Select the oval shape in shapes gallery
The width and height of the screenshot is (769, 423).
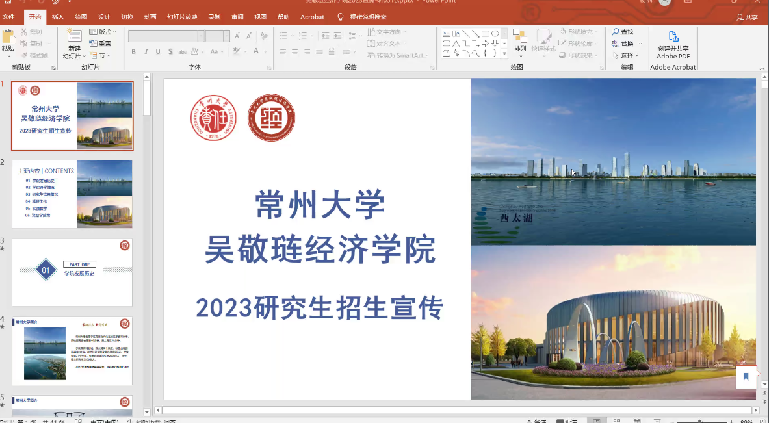tap(495, 34)
